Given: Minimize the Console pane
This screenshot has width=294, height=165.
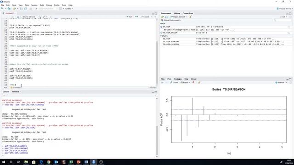Looking at the screenshot, I should point(153,92).
